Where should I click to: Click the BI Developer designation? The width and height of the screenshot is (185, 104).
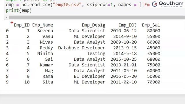point(90,76)
